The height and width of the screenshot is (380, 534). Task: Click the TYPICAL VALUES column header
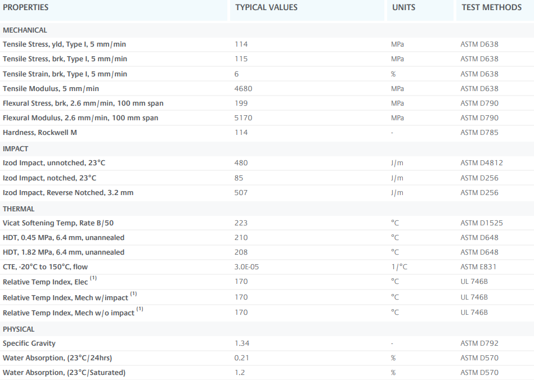click(x=266, y=7)
